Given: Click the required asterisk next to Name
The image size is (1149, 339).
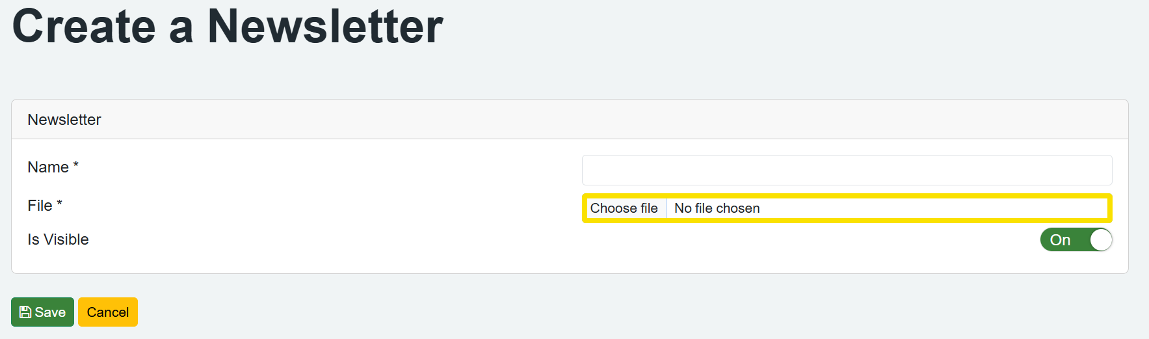Looking at the screenshot, I should pyautogui.click(x=76, y=166).
